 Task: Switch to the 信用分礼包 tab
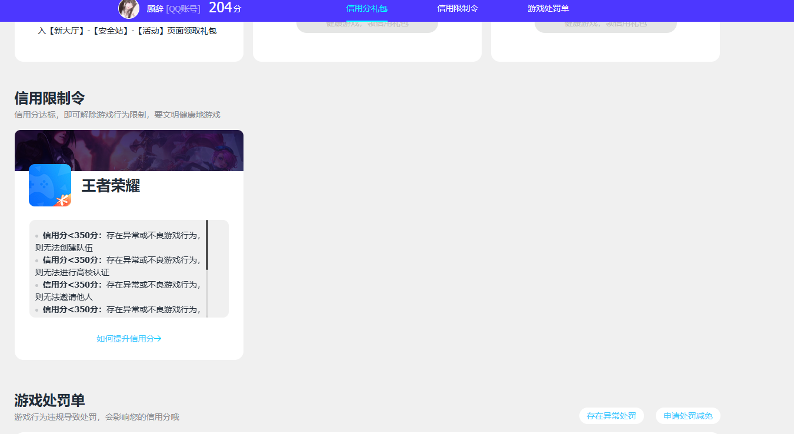(367, 9)
